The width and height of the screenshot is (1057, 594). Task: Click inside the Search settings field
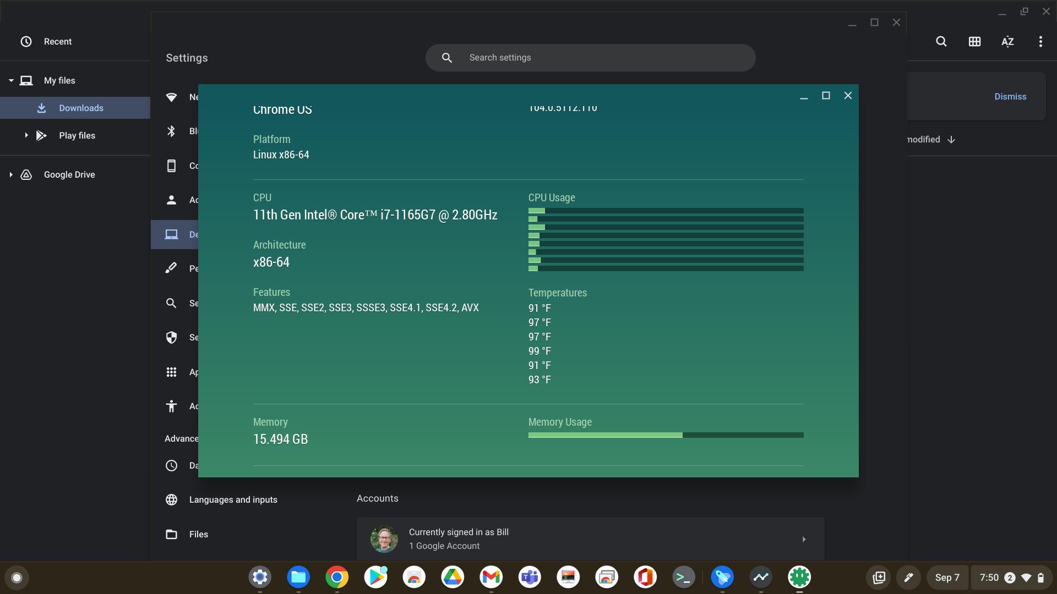tap(589, 57)
